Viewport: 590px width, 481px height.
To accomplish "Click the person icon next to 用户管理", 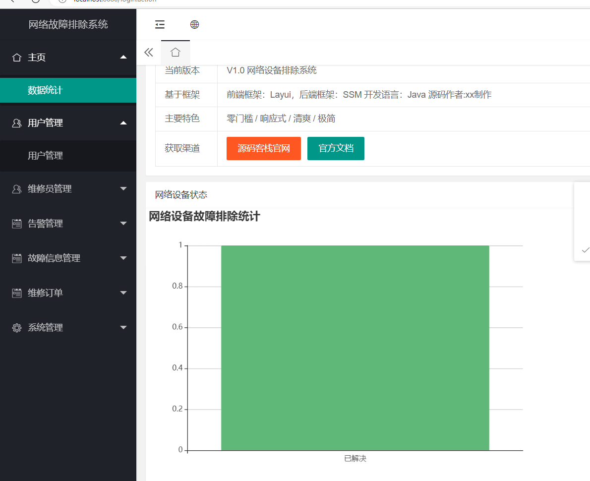I will (17, 122).
